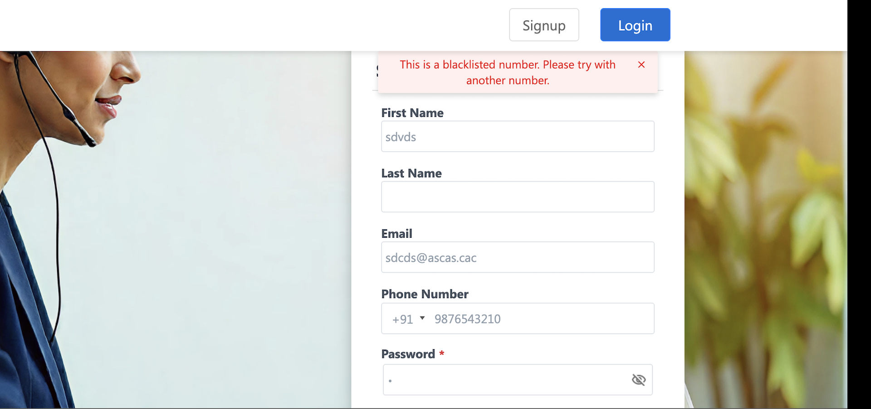Open the Signup page
The width and height of the screenshot is (871, 409).
(x=543, y=25)
